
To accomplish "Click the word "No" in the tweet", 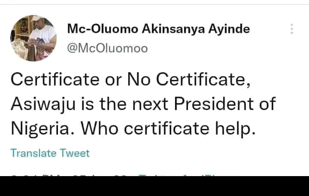I will 138,80.
